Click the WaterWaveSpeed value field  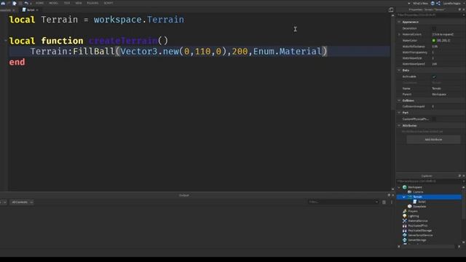(448, 64)
